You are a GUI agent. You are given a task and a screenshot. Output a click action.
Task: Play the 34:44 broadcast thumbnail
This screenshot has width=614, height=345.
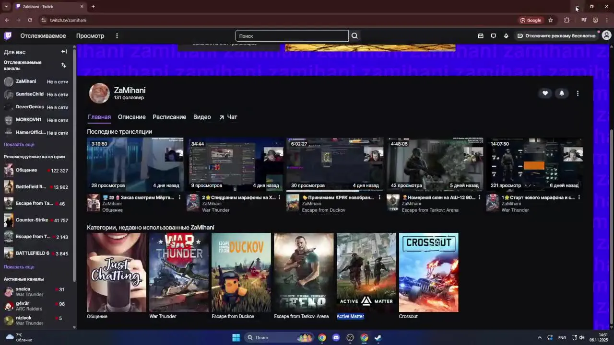point(235,164)
